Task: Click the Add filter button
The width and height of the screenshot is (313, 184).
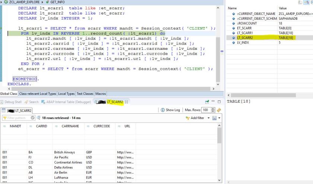Action: 196,118
